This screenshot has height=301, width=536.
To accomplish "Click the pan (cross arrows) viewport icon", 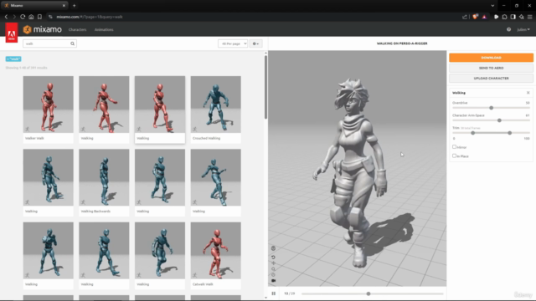I will (x=273, y=263).
